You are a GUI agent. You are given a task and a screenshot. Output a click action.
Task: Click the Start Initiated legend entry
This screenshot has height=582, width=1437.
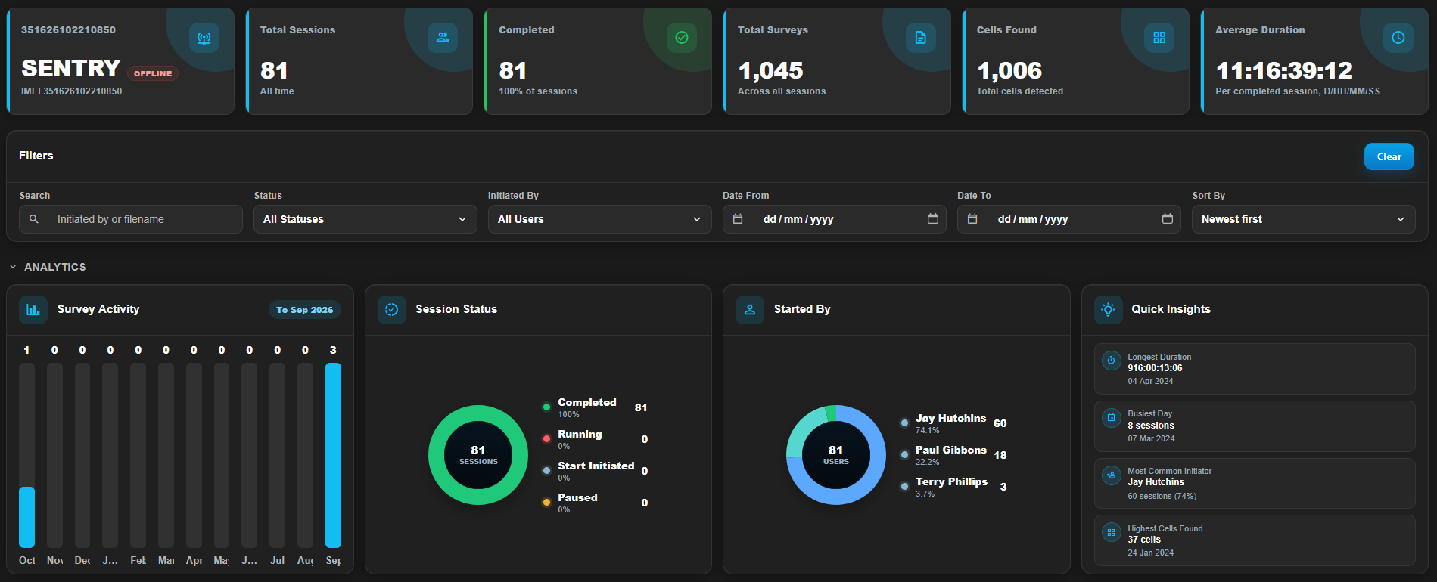[x=596, y=471]
